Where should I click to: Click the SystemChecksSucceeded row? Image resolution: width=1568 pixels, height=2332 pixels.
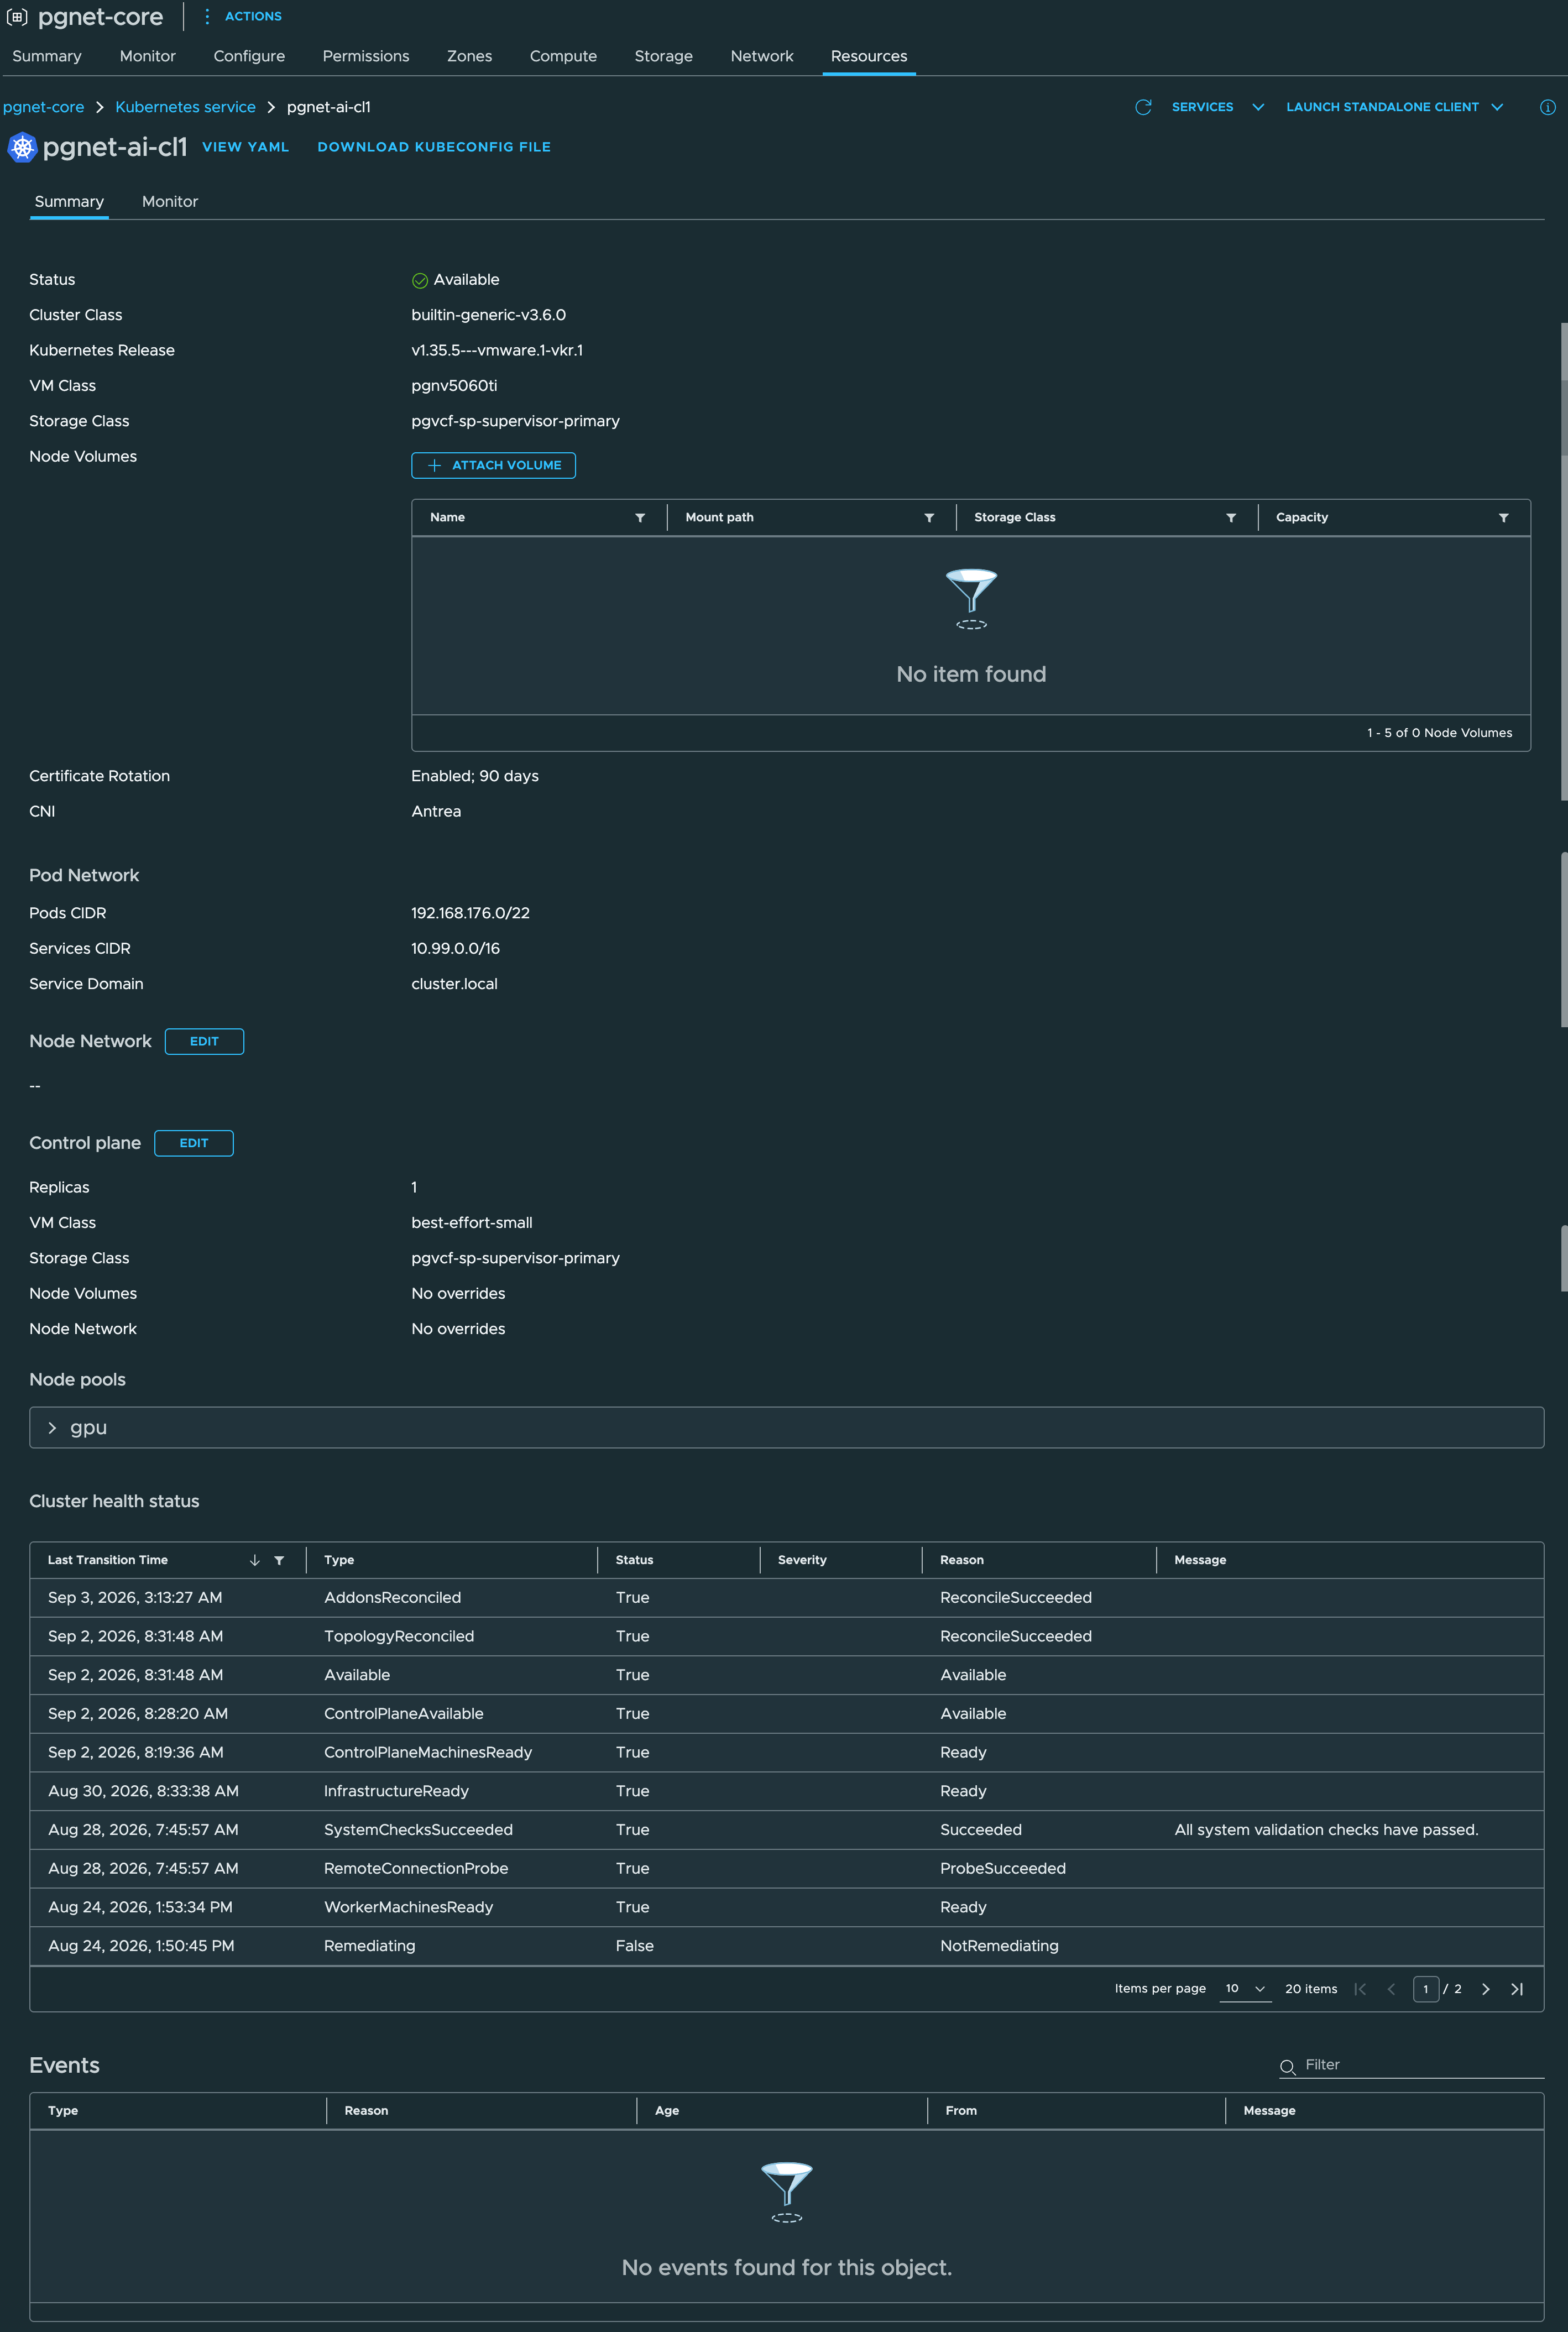[x=786, y=1830]
